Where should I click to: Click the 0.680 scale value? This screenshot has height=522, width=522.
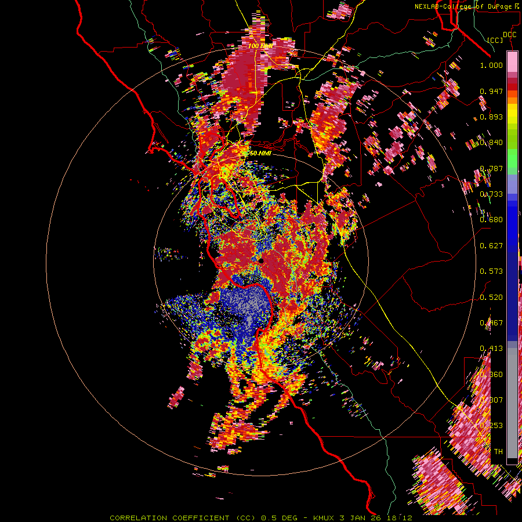(491, 220)
